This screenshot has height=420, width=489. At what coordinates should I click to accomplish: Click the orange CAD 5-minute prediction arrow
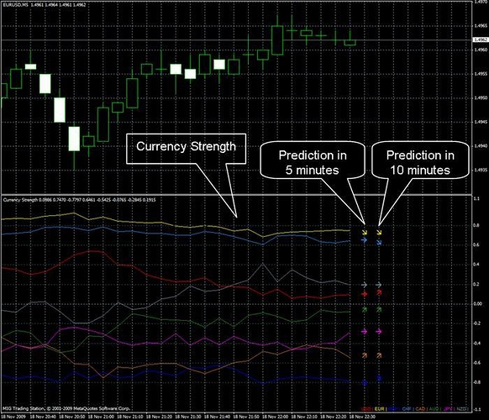(x=364, y=355)
